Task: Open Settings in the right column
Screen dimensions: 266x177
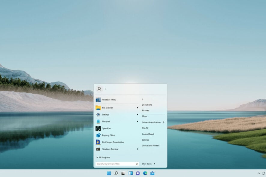Action: (145, 140)
